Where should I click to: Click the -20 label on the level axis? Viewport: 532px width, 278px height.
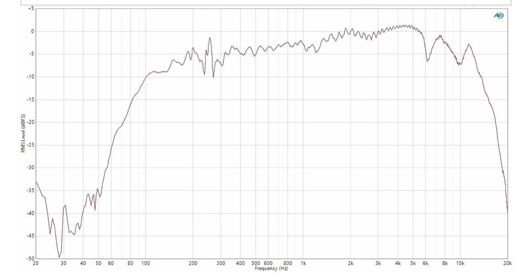31,122
